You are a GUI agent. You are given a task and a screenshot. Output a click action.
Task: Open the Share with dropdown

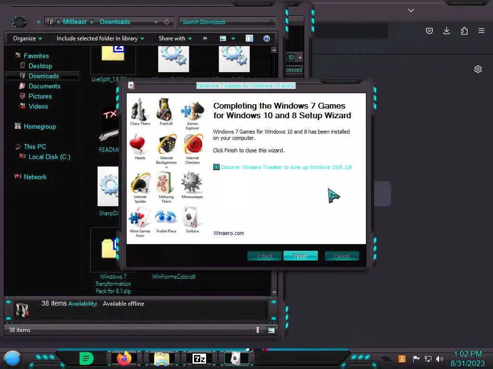coord(175,38)
